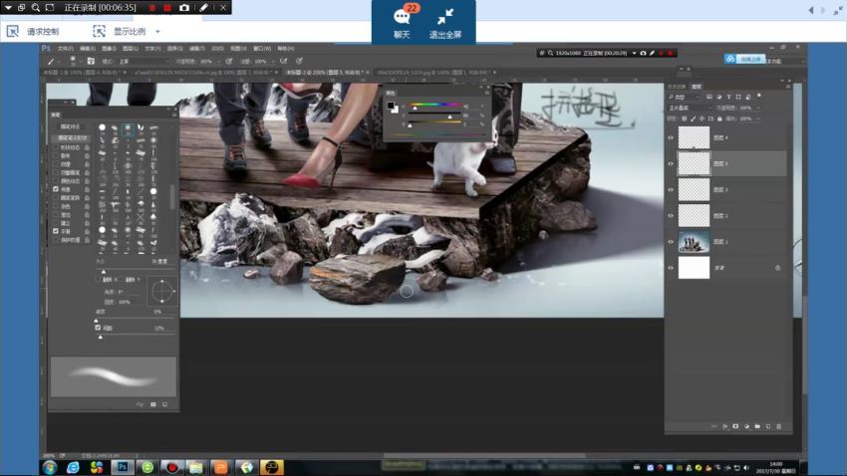Add layer mask icon at Layers bottom

735,426
